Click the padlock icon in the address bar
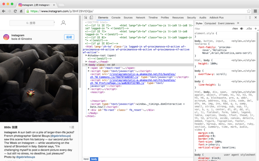This screenshot has height=161, width=259. tap(28, 11)
